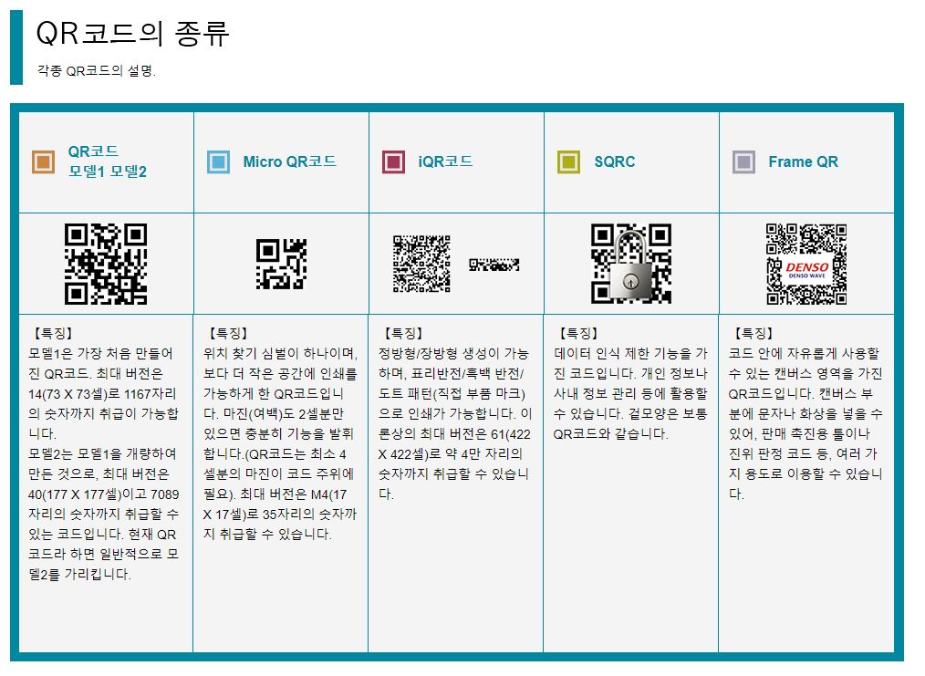Click the 【특징】 label in the SQRC column

tap(578, 333)
